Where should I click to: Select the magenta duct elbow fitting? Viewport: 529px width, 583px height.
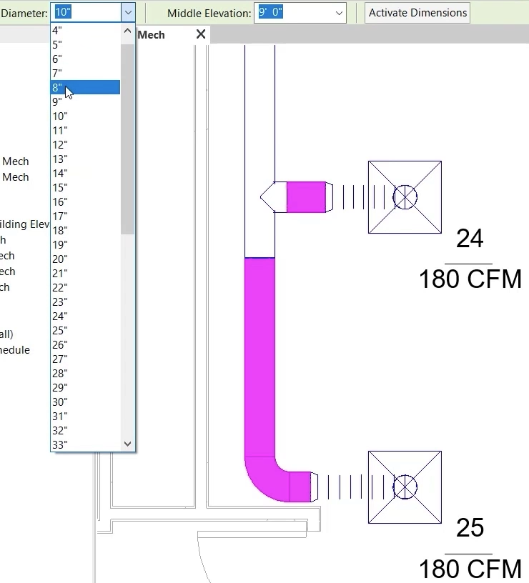coord(265,479)
